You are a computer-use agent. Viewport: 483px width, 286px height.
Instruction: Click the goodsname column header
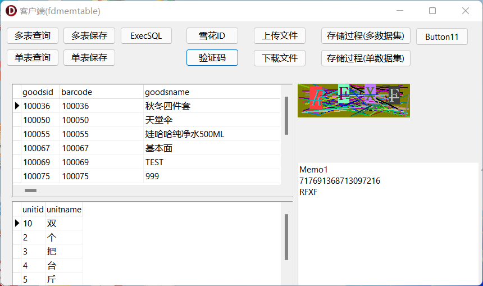click(x=212, y=92)
